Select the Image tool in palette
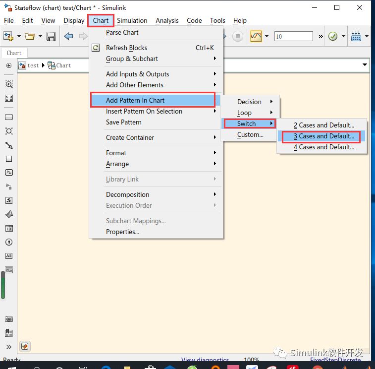Screen dimensions: 375x369 pos(9,270)
